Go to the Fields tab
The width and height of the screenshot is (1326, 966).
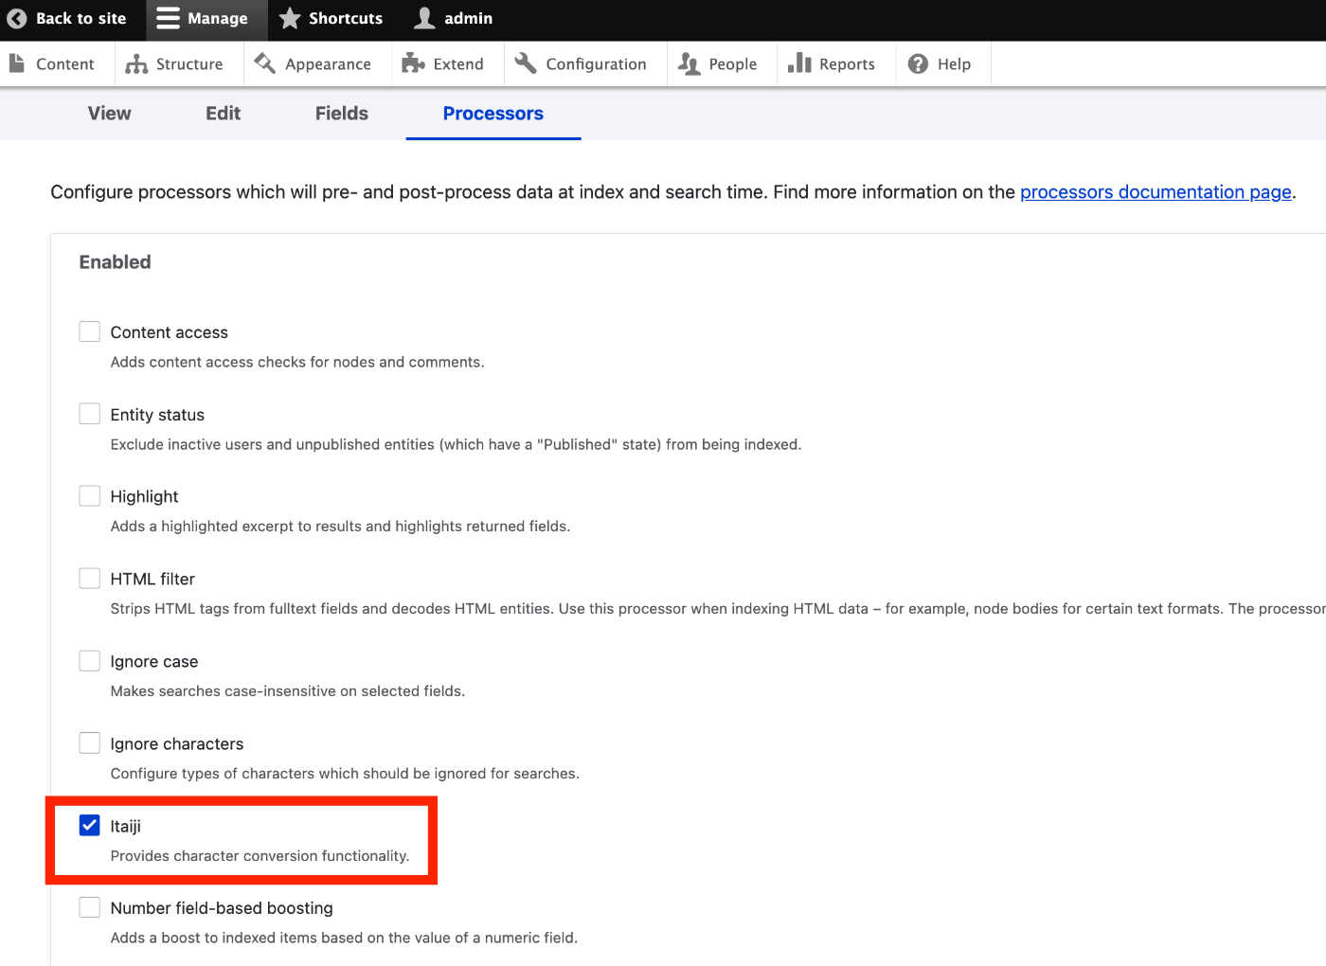point(342,114)
